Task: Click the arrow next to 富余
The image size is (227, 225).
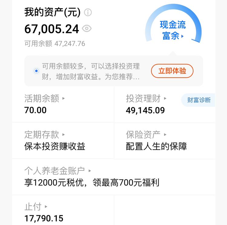Action: 183,36
